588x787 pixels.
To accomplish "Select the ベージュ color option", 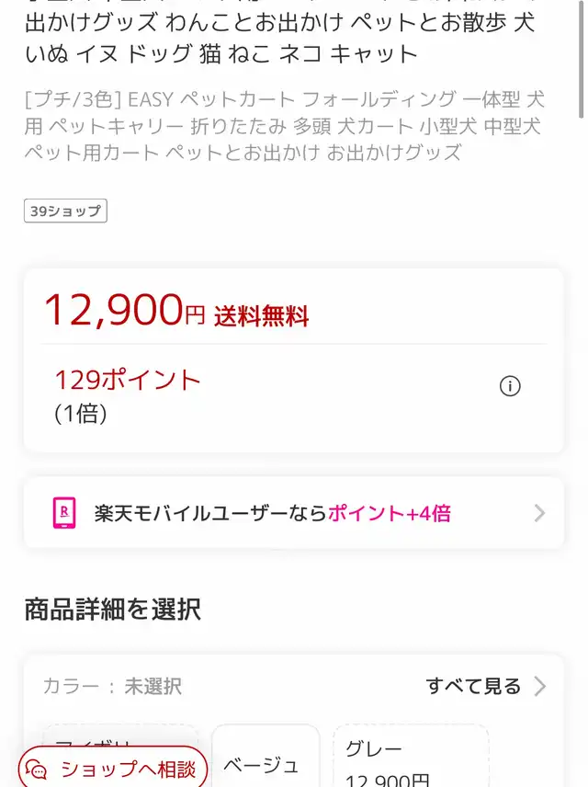I will pos(266,765).
